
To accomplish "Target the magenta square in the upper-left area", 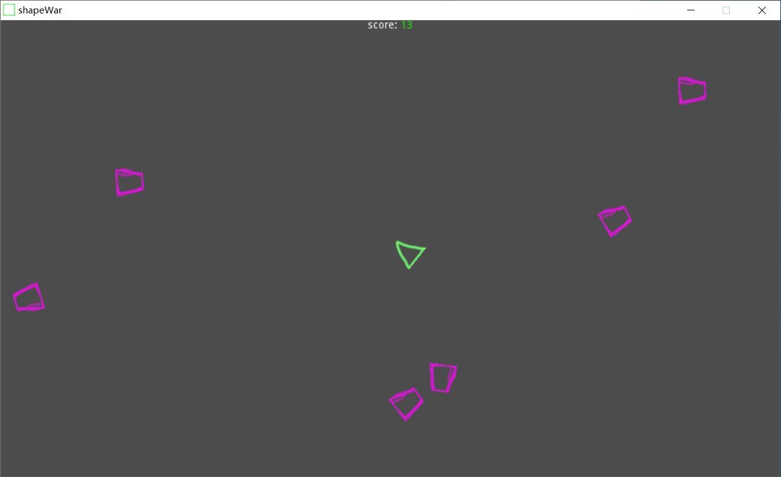I will click(129, 182).
